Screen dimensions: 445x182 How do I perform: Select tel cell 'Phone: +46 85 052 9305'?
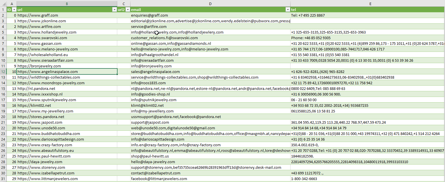pos(367,38)
